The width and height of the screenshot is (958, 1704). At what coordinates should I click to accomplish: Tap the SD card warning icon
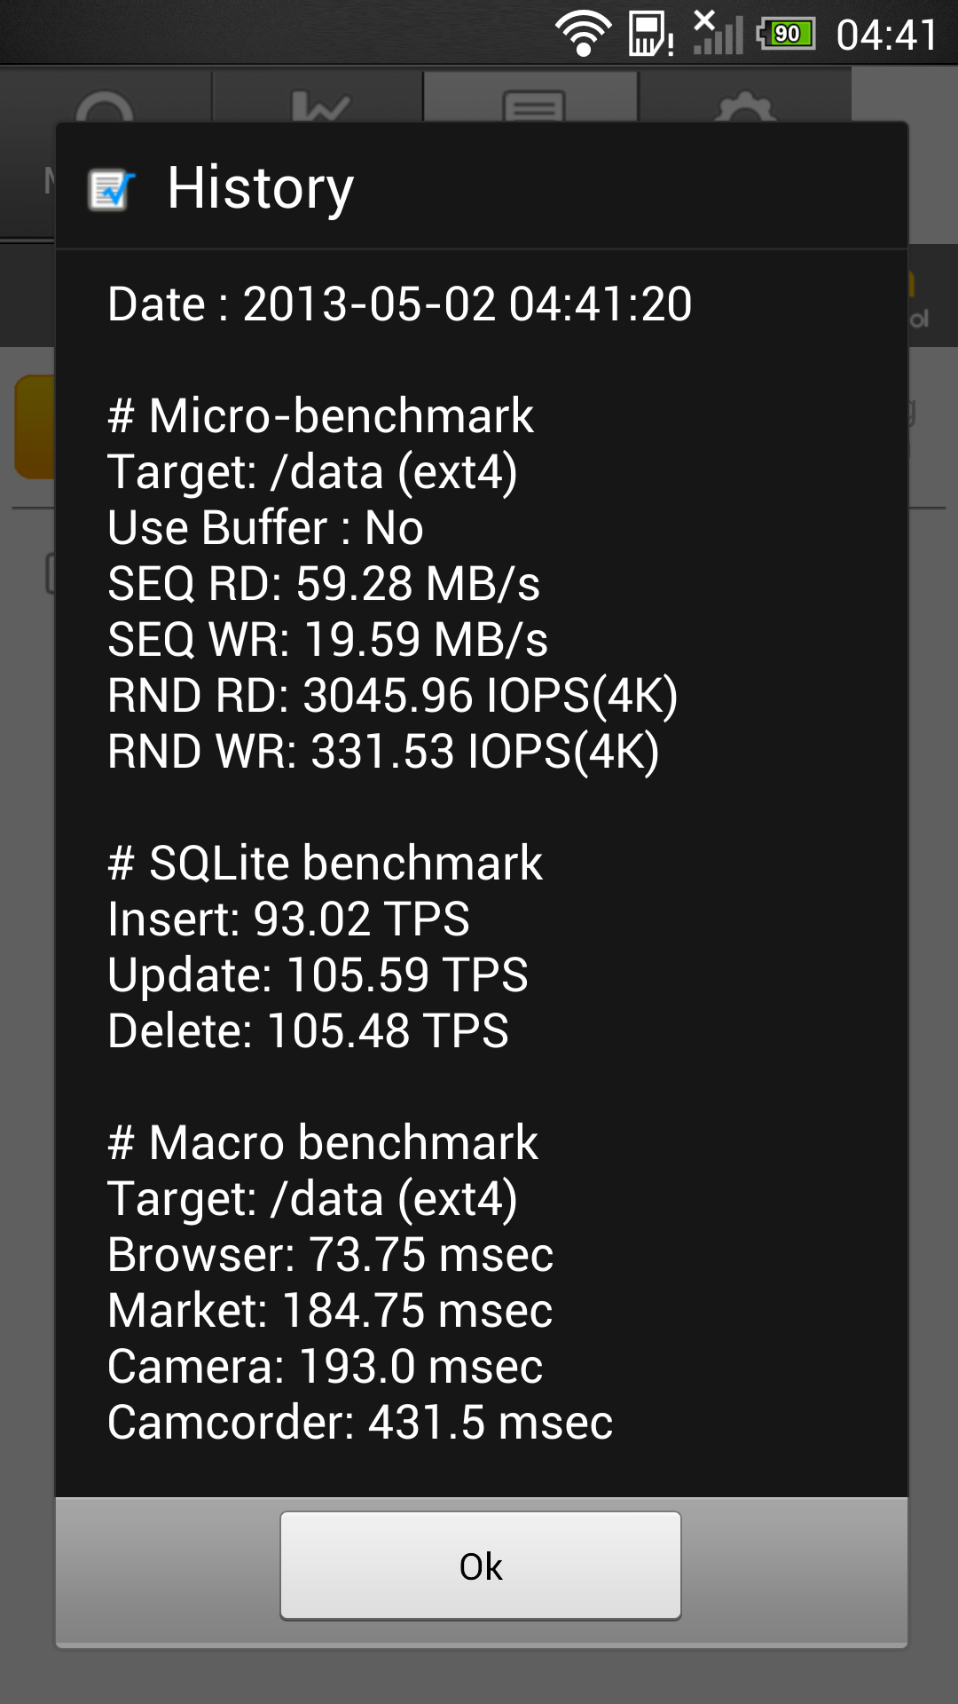tap(651, 34)
